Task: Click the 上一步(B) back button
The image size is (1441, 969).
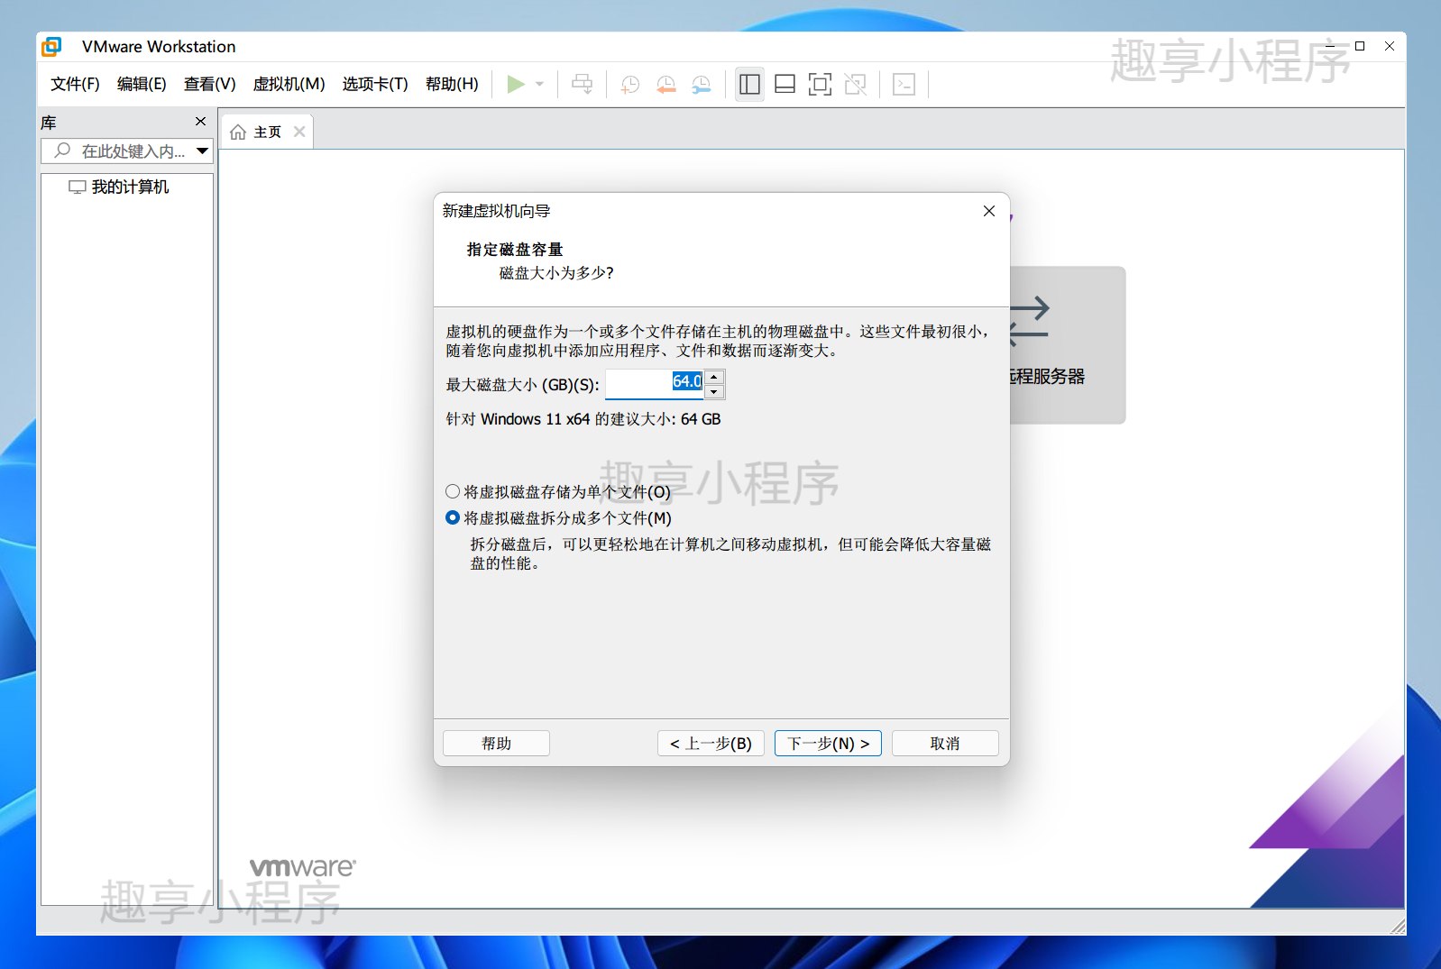Action: coord(711,744)
